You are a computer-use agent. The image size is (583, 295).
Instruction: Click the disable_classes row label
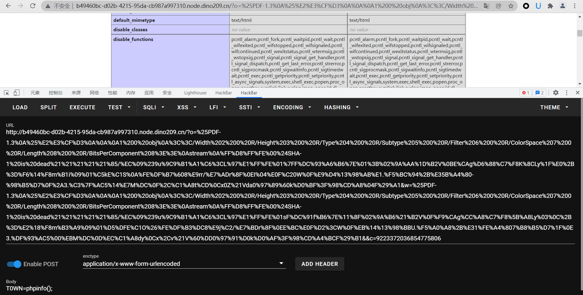coord(130,29)
